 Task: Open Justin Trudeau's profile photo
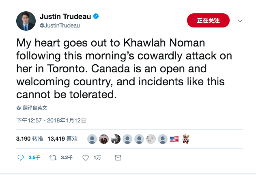point(26,21)
